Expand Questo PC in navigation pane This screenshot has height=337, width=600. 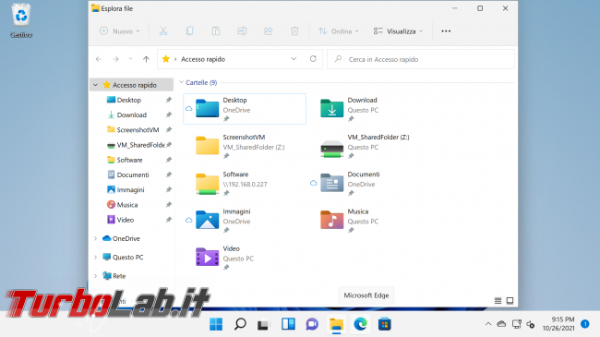[96, 258]
